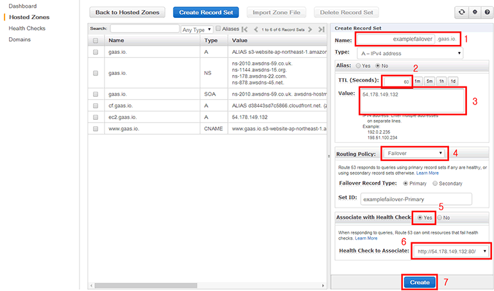494x291 pixels.
Task: Click the refresh icon in top toolbar
Action: tap(461, 12)
